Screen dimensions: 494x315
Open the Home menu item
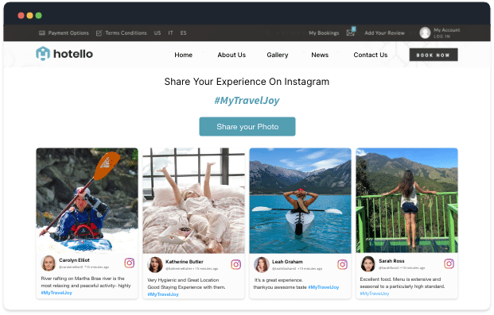pos(183,55)
